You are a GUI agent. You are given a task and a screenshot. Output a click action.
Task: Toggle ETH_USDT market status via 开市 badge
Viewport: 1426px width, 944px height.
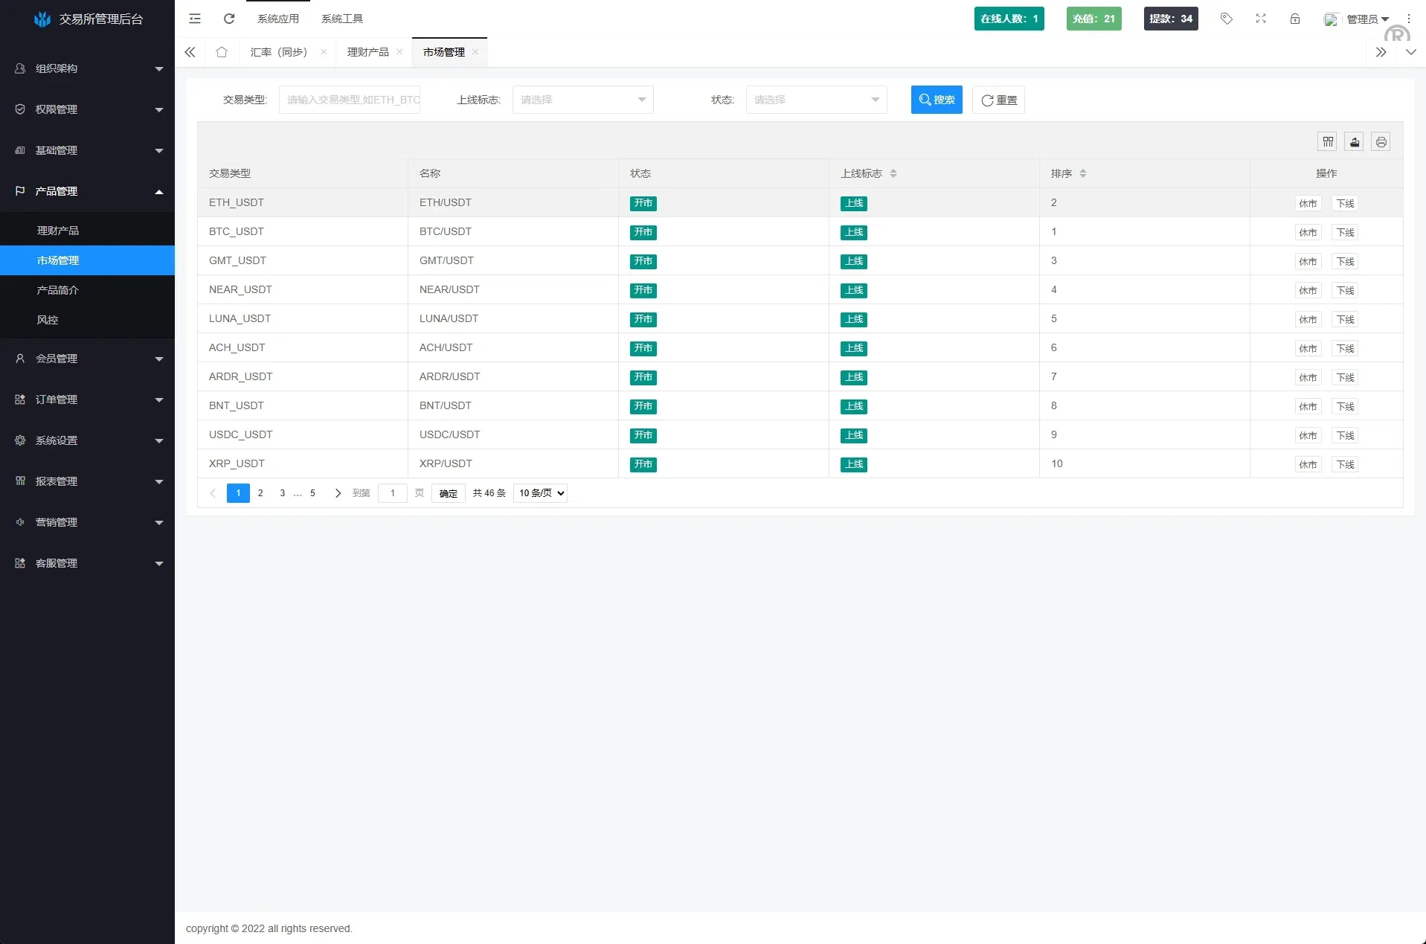tap(643, 202)
